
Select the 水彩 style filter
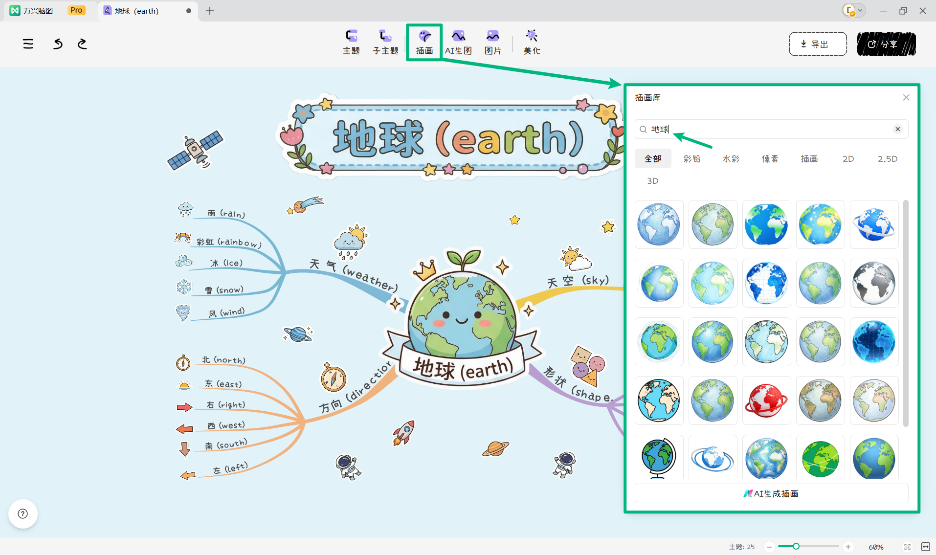[x=731, y=159]
